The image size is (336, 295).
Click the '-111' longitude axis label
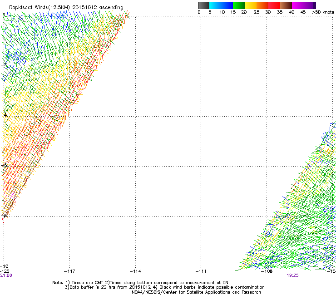201,271
